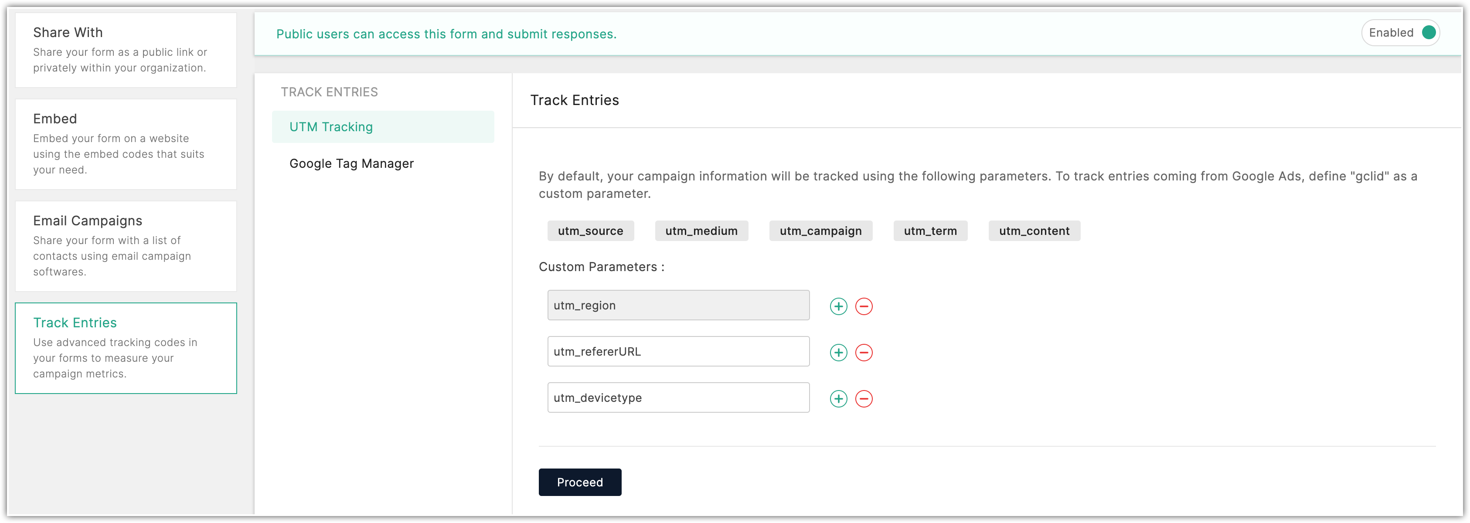Viewport: 1470px width, 523px height.
Task: Add parameter after utm_region row
Action: [838, 306]
